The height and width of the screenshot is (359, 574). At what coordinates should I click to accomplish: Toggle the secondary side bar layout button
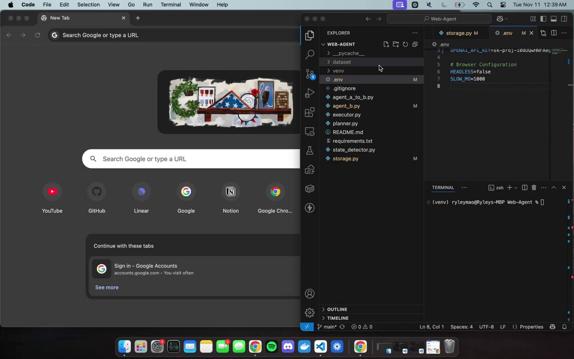(x=564, y=19)
